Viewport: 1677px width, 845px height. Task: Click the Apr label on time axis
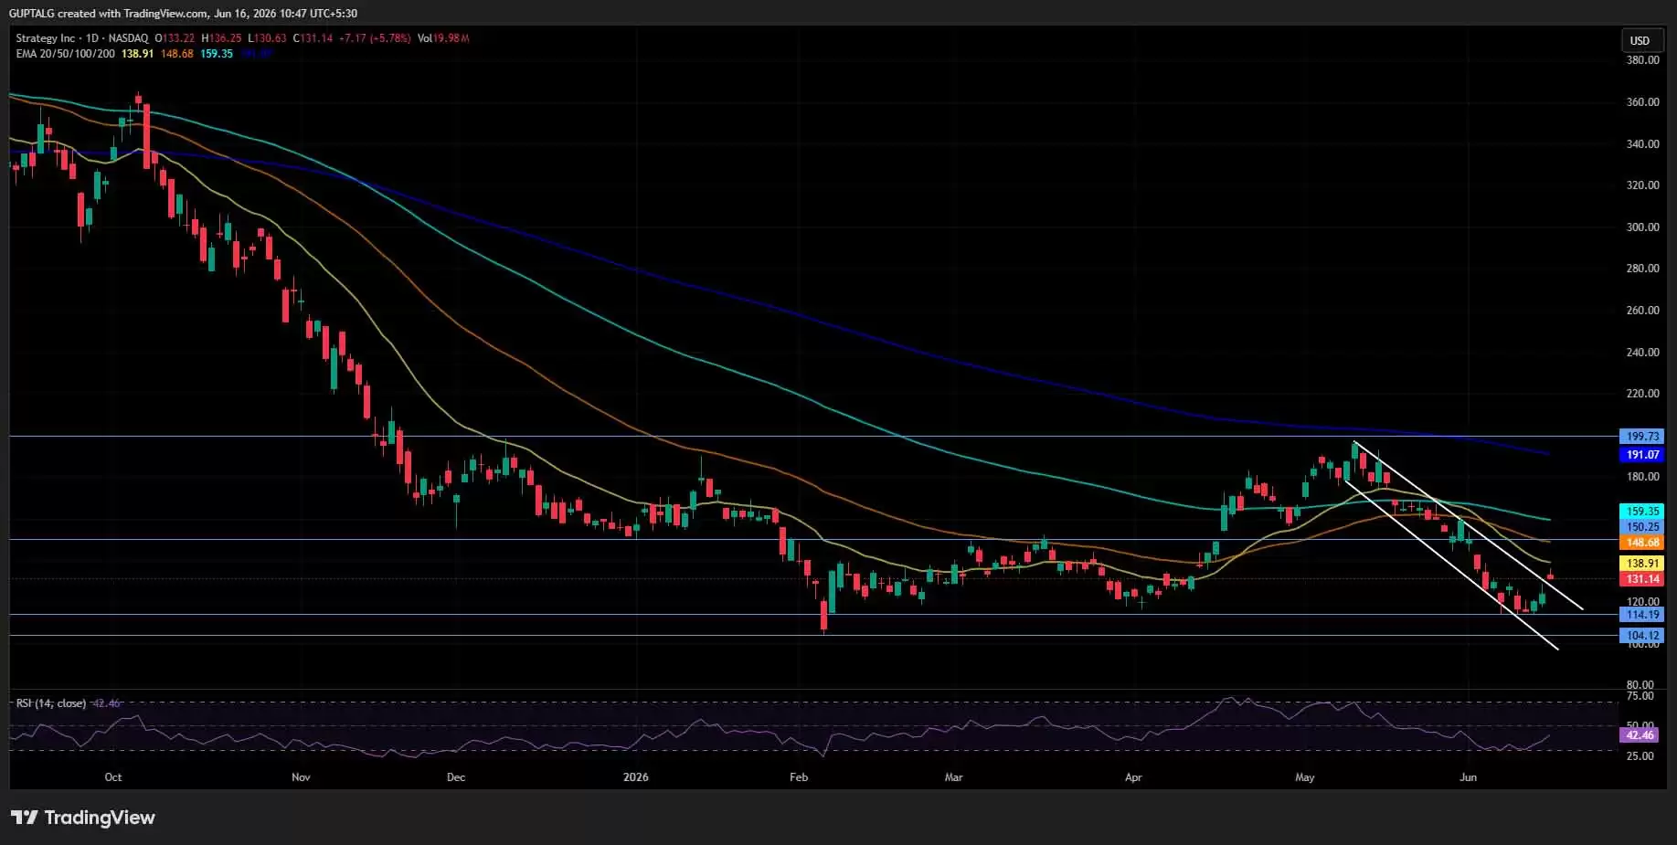(1133, 777)
